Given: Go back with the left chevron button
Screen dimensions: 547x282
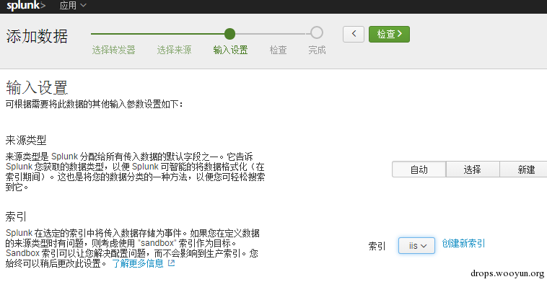Looking at the screenshot, I should click(354, 34).
